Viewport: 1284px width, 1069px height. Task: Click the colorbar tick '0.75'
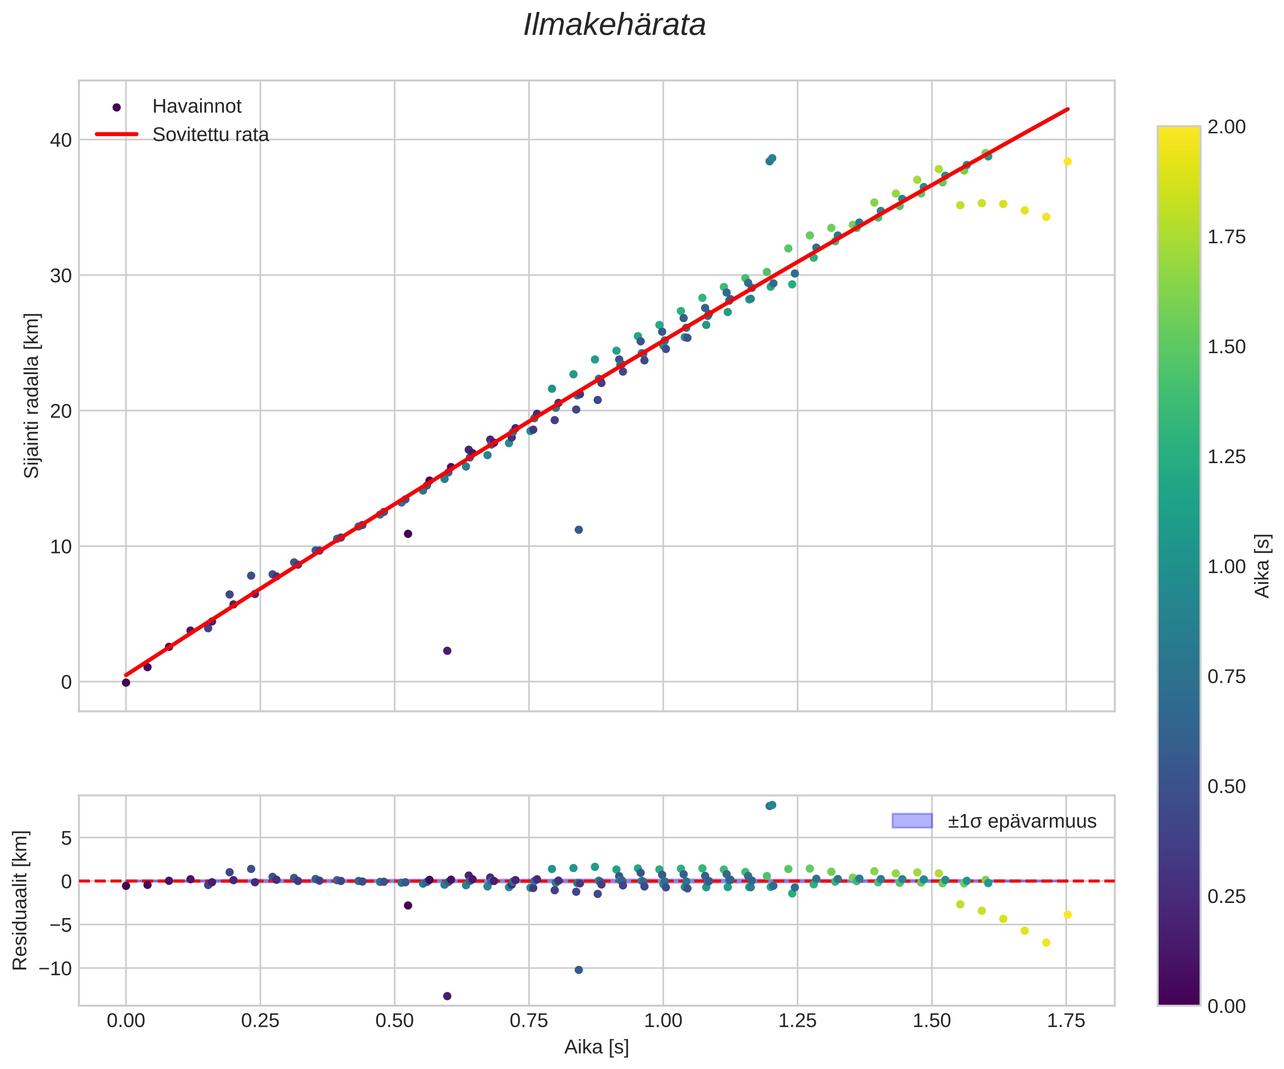coord(1226,676)
